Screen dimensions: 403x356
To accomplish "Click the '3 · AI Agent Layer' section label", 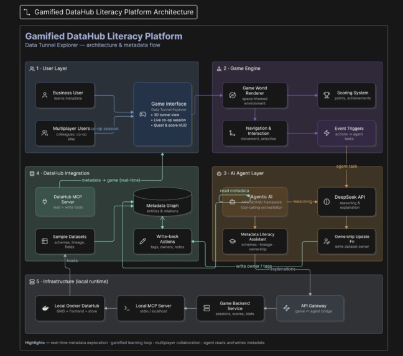I will 244,173.
